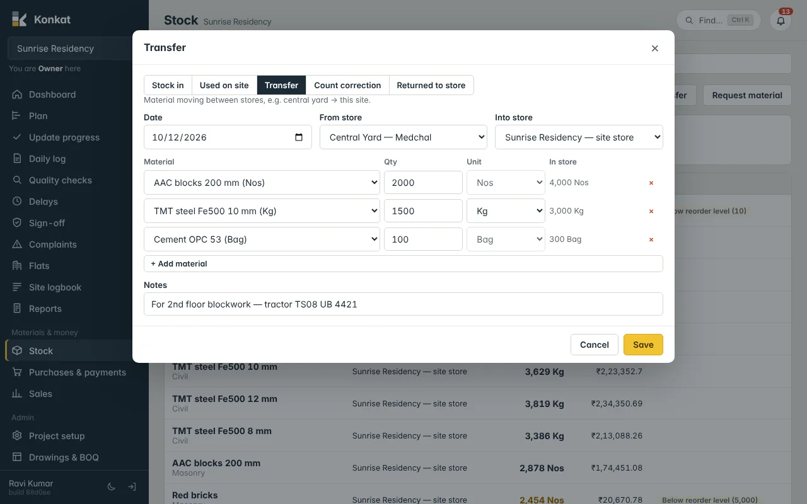Open Daily log in sidebar
Image resolution: width=807 pixels, height=504 pixels.
pos(74,159)
